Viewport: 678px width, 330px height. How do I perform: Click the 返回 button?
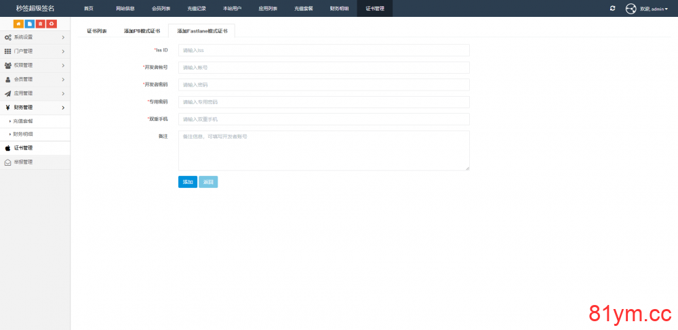point(208,182)
